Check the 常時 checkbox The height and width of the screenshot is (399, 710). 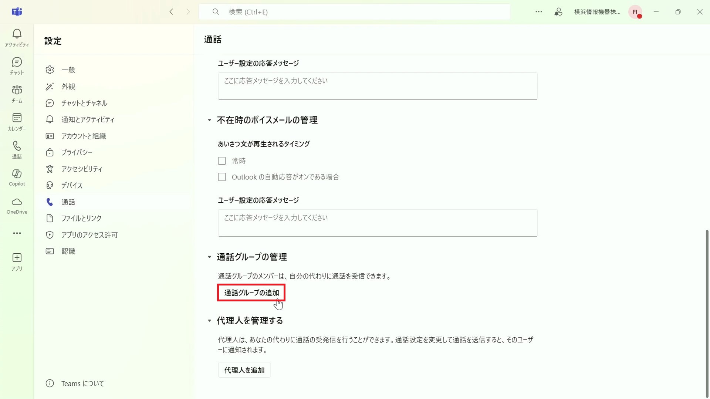[222, 161]
